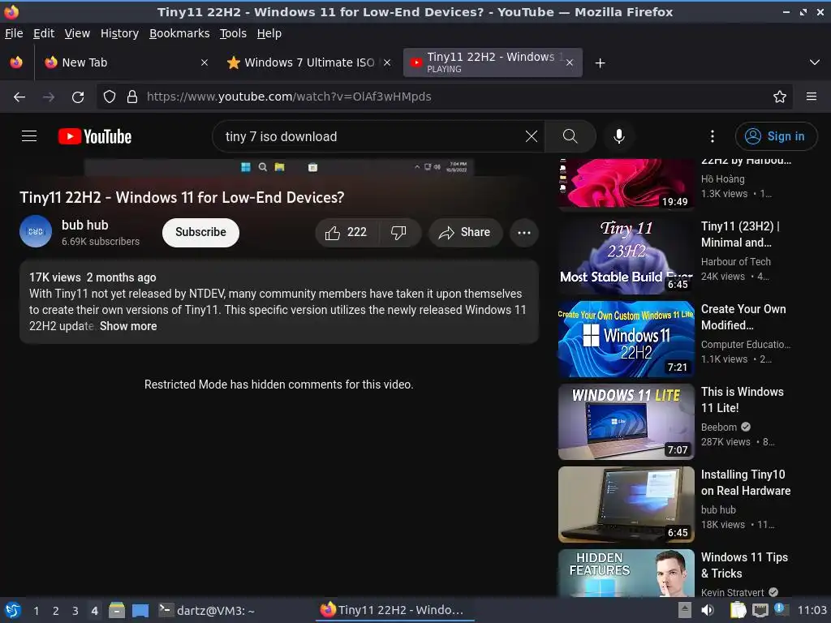Close the Tiny11 22H2 playing tab
This screenshot has width=831, height=623.
click(x=570, y=62)
